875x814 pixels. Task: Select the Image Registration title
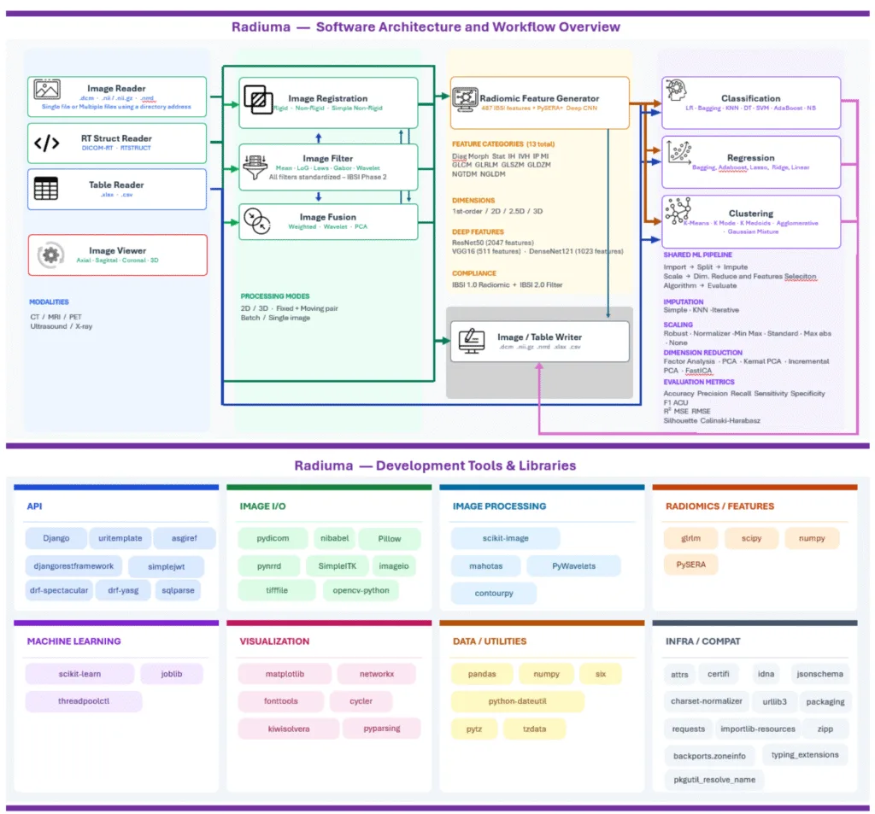pos(327,98)
